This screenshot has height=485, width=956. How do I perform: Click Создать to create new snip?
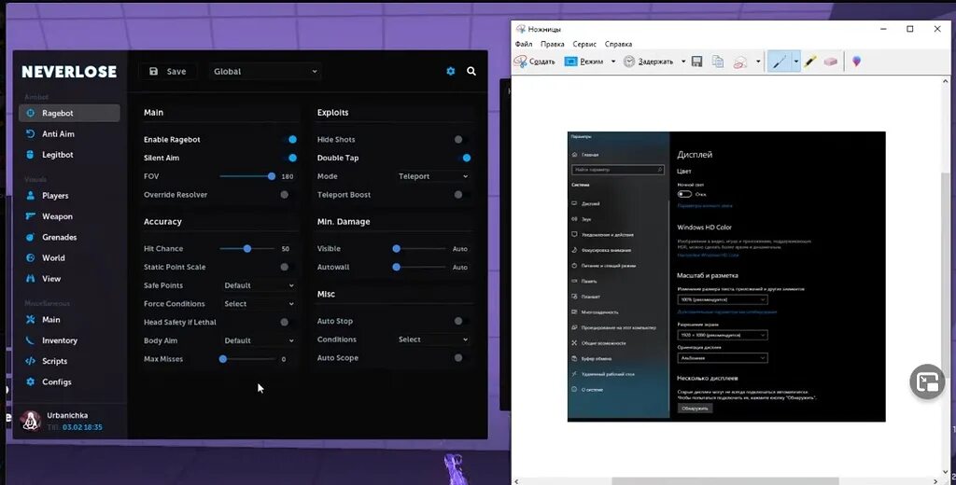(x=535, y=62)
